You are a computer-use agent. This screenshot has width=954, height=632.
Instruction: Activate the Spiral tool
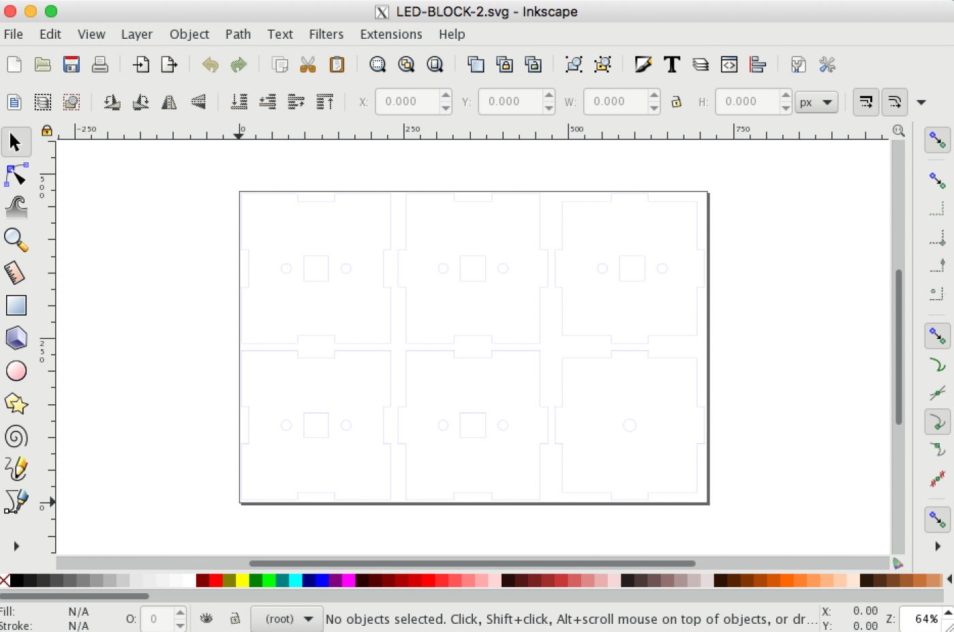click(x=16, y=436)
